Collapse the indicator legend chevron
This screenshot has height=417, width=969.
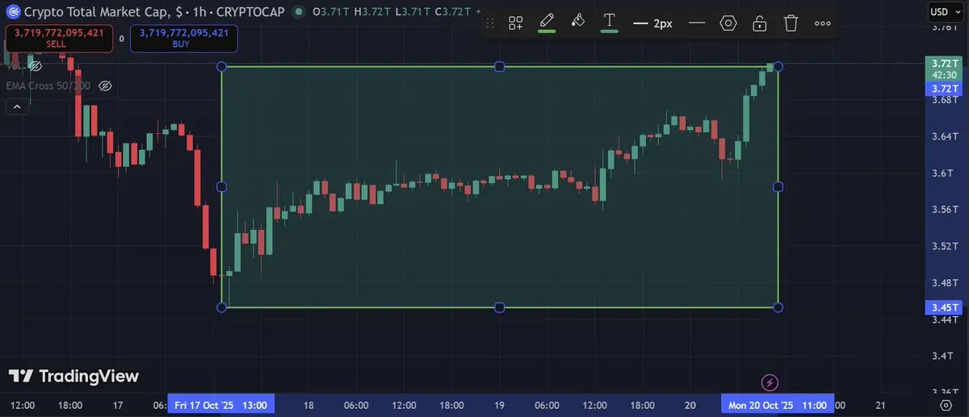point(16,106)
